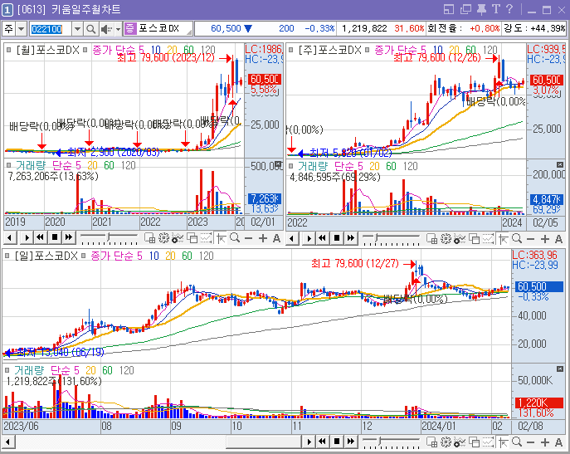The height and width of the screenshot is (454, 570).
Task: Click the stock code input field 022100
Action: pyautogui.click(x=50, y=29)
